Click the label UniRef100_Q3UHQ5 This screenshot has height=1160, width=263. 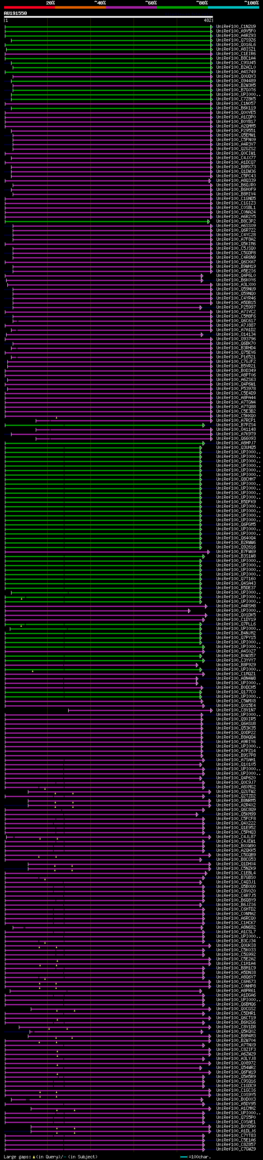[x=235, y=447]
